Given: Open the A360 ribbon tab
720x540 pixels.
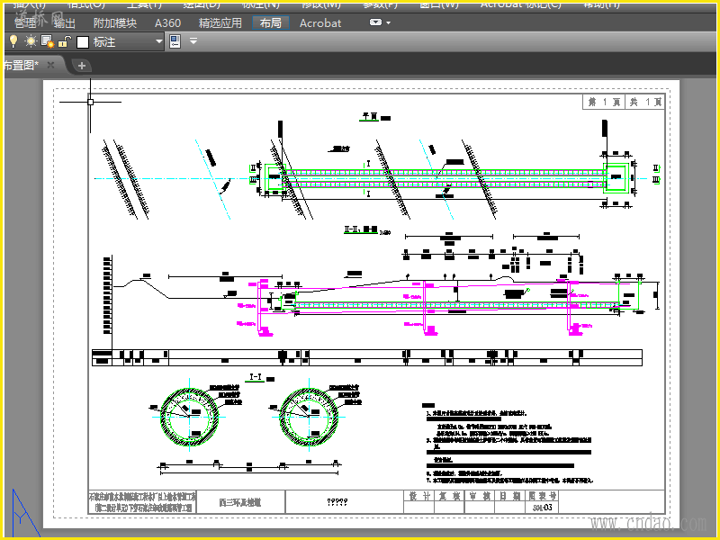Looking at the screenshot, I should [167, 23].
